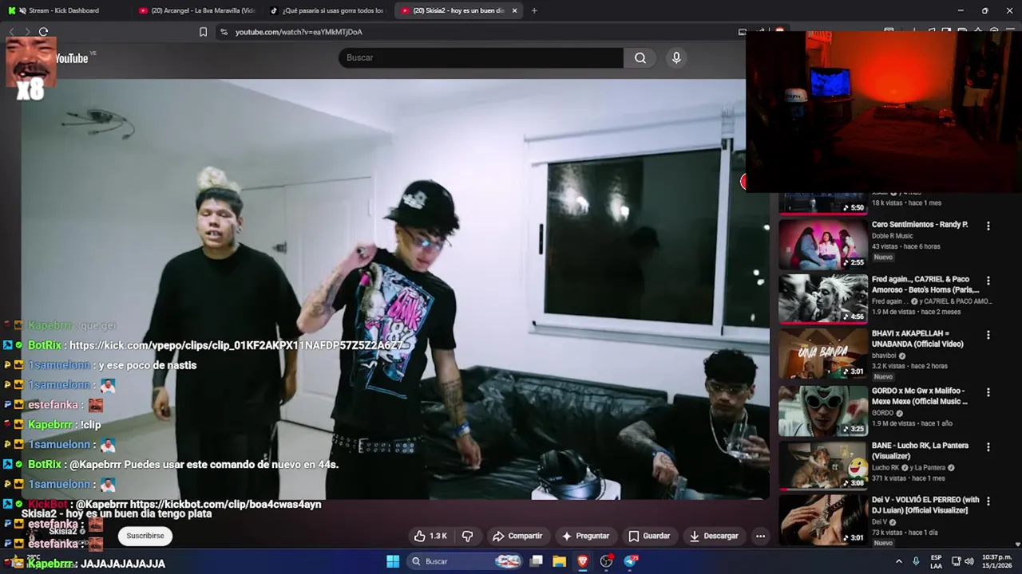1022x574 pixels.
Task: Click the Descargar download button
Action: (x=714, y=536)
